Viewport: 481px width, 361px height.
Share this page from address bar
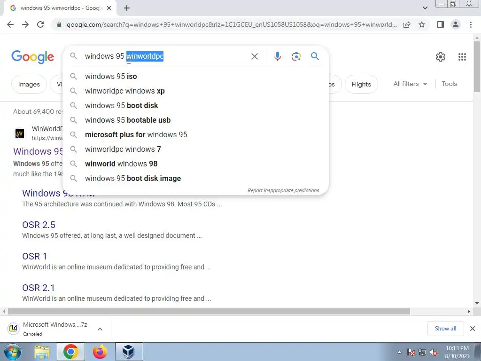[407, 24]
